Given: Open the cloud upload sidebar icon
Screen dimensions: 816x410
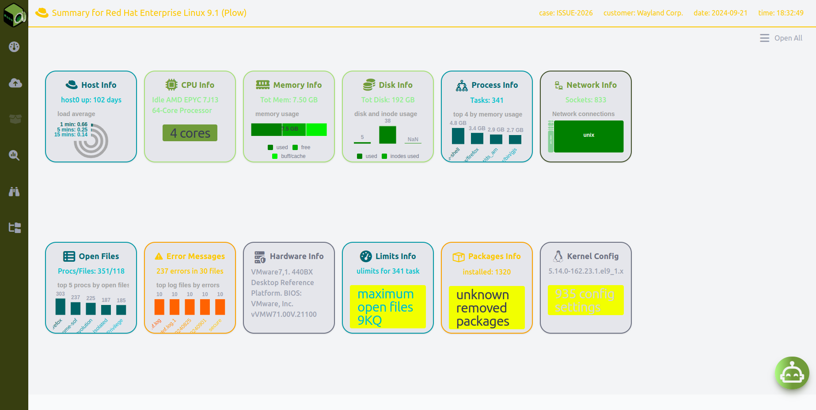Looking at the screenshot, I should pos(15,83).
